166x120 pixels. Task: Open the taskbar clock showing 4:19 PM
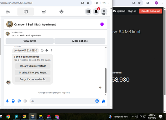click(x=152, y=117)
